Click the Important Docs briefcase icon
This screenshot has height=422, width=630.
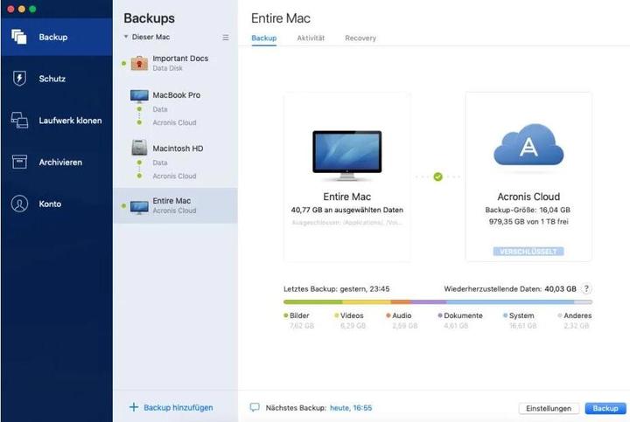click(x=139, y=63)
